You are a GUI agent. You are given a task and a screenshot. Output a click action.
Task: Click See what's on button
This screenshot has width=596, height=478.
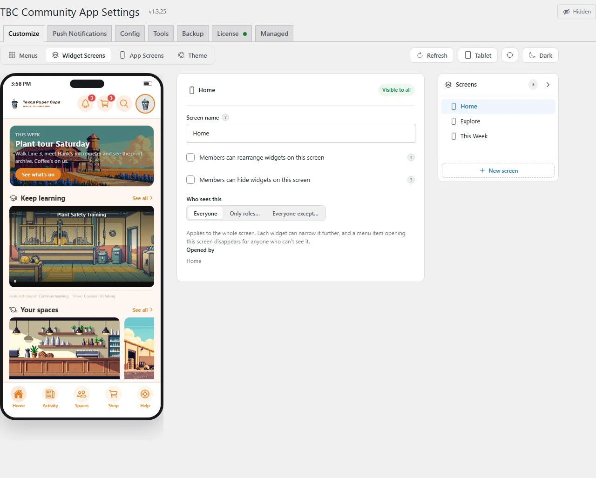click(x=38, y=175)
